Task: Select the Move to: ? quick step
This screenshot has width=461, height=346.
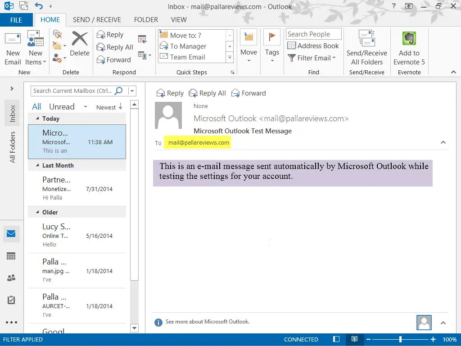Action: (x=192, y=35)
